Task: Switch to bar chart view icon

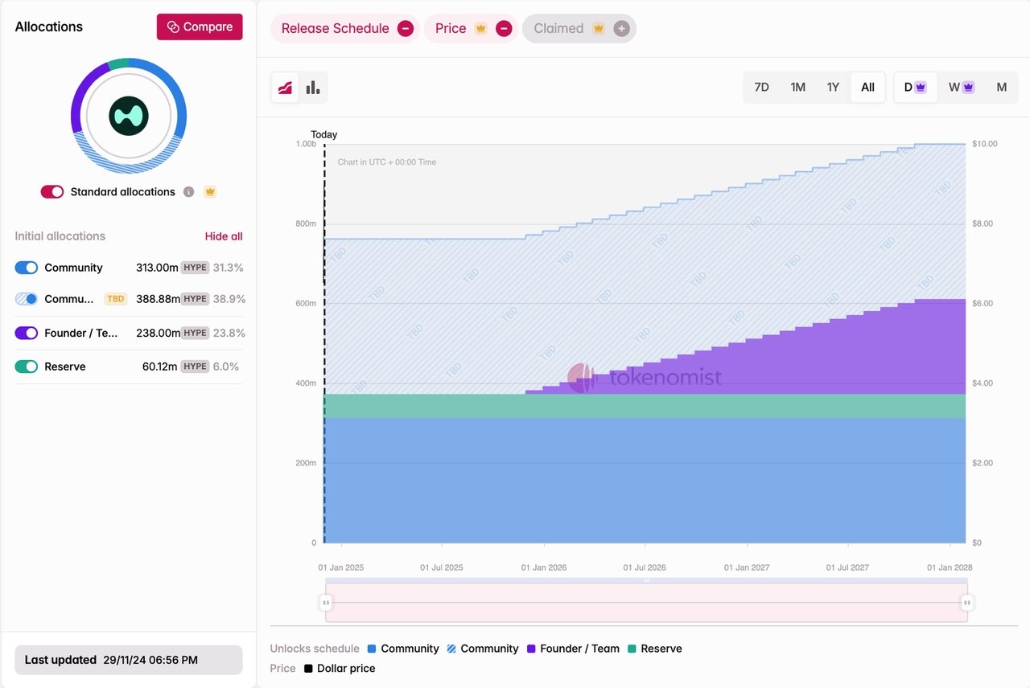Action: pos(313,88)
